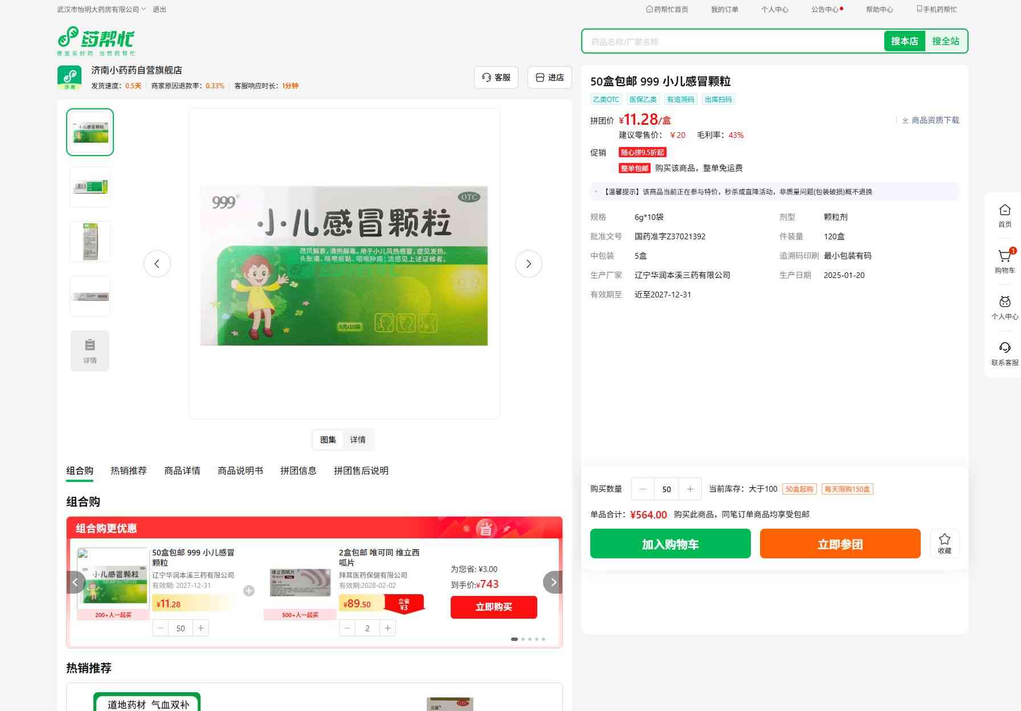This screenshot has height=711, width=1021.
Task: Click the star favorite icon
Action: (x=944, y=543)
